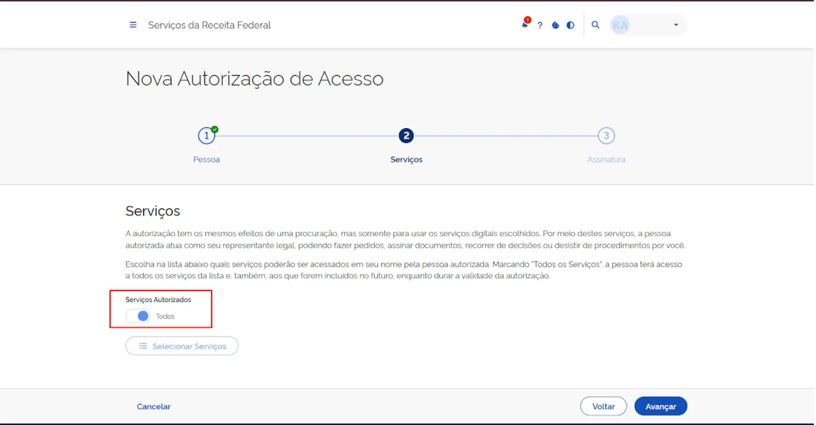Click the Todos toggle label
Viewport: 816px width, 425px height.
click(x=165, y=316)
